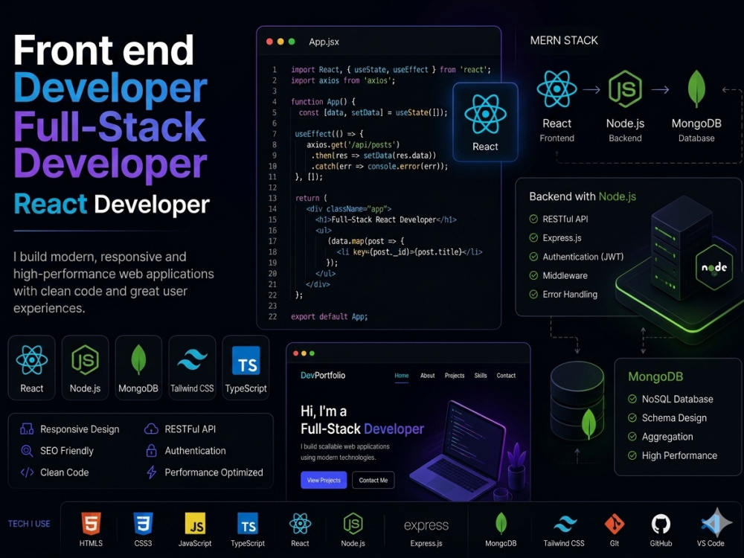
Task: Click the View Projects button
Action: tap(324, 480)
